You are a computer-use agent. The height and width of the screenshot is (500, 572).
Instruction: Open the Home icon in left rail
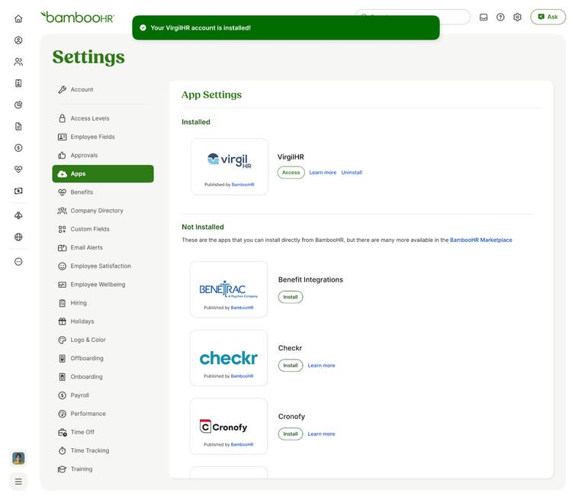(18, 18)
